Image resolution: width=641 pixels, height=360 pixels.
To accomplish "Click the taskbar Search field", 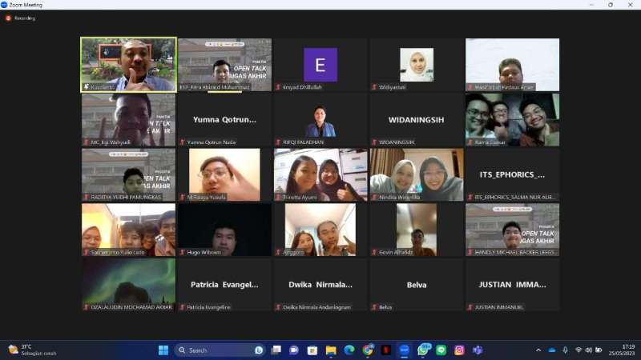I will click(220, 350).
